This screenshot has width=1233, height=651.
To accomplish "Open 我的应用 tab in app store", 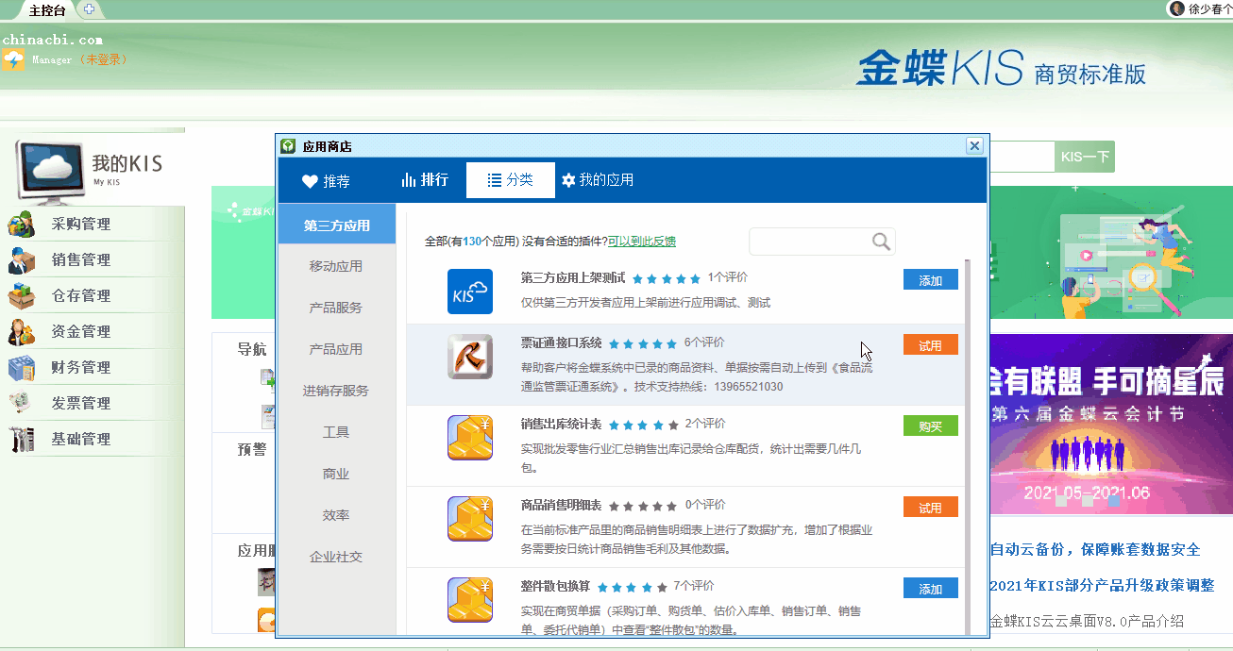I will 597,180.
